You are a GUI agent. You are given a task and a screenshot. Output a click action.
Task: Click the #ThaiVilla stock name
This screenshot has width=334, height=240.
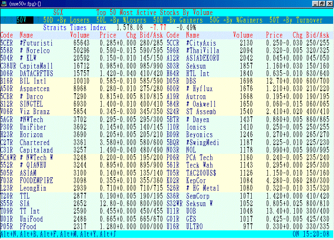pos(203,51)
